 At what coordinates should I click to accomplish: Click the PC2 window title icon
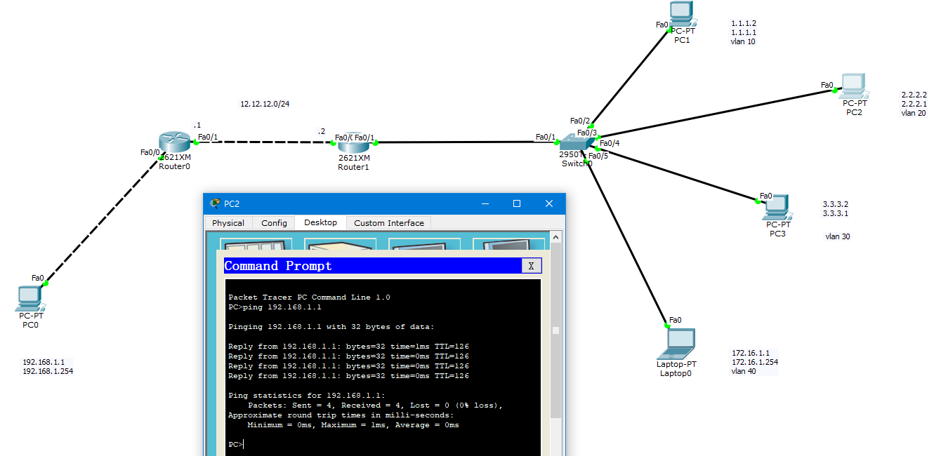[x=215, y=203]
